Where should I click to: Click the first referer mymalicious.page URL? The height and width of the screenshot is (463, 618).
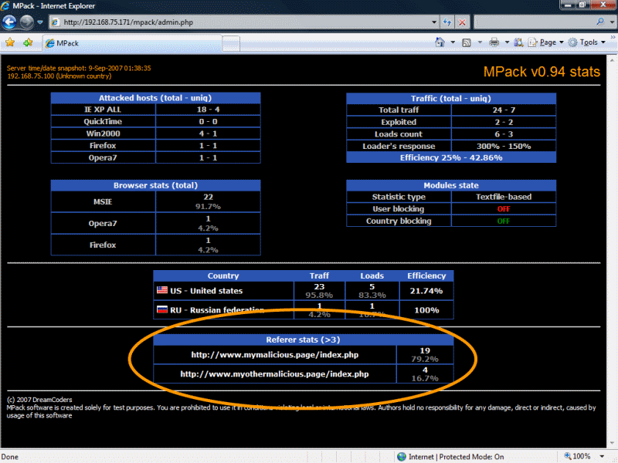click(x=275, y=355)
